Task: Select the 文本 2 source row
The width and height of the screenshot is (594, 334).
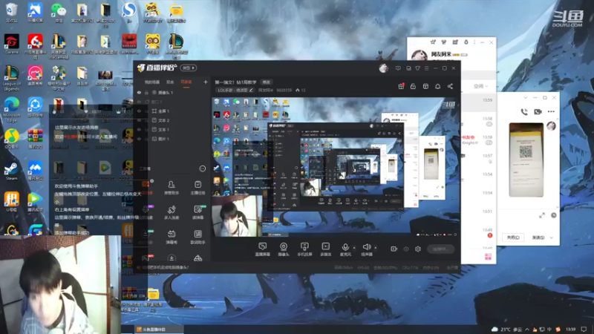Action: click(172, 120)
